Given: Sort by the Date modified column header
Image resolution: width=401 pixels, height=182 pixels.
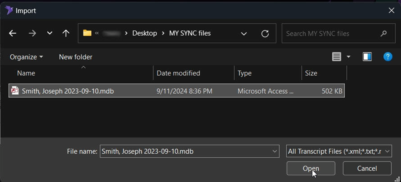Looking at the screenshot, I should [178, 73].
